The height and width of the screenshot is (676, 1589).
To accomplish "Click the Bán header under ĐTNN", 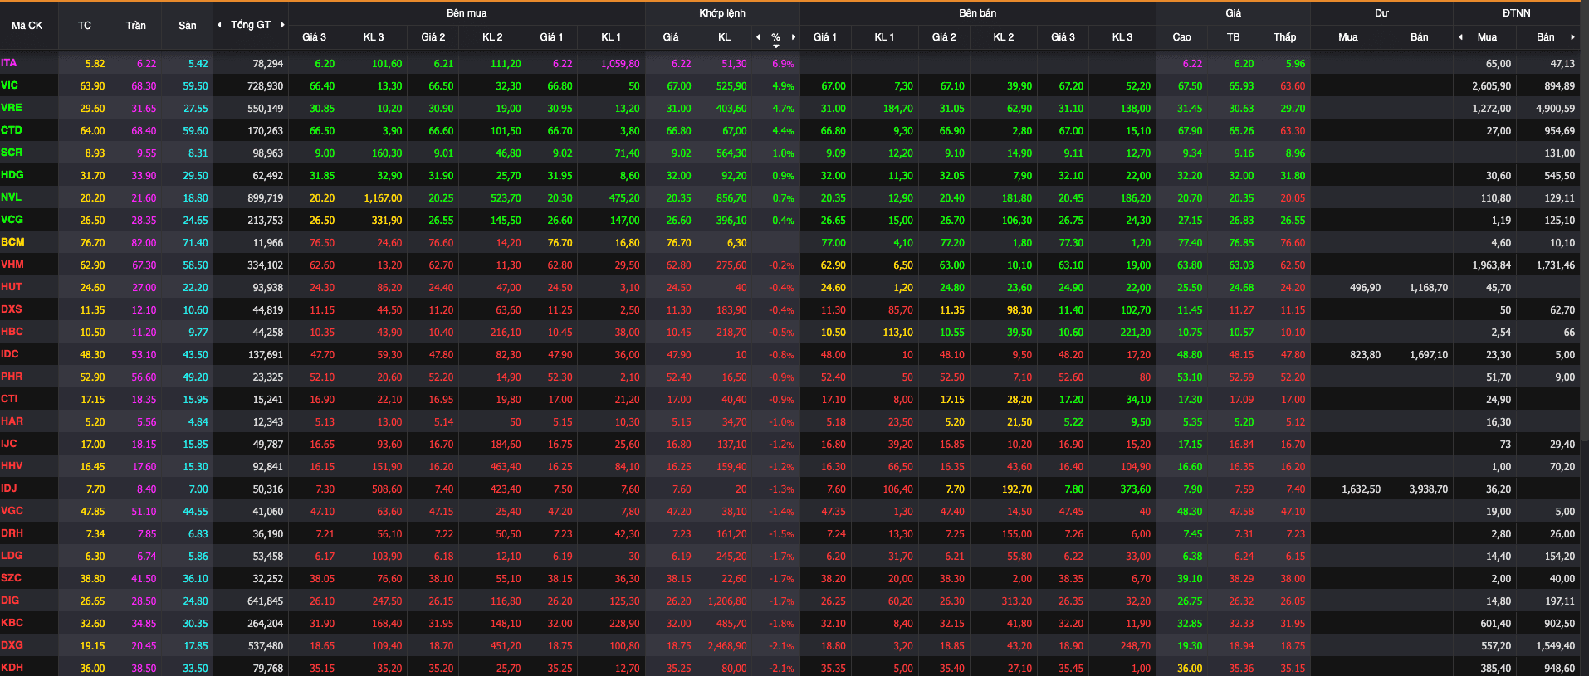I will 1546,37.
